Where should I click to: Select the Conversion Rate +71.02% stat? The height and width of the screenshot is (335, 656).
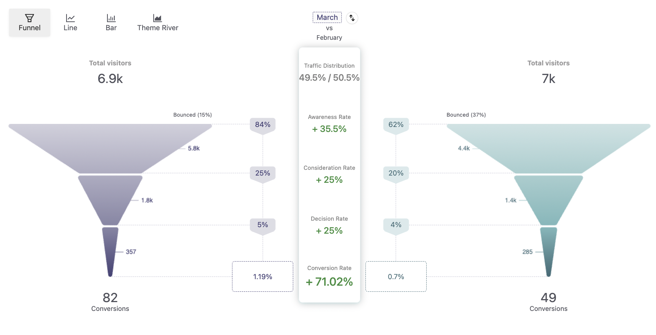tap(329, 275)
